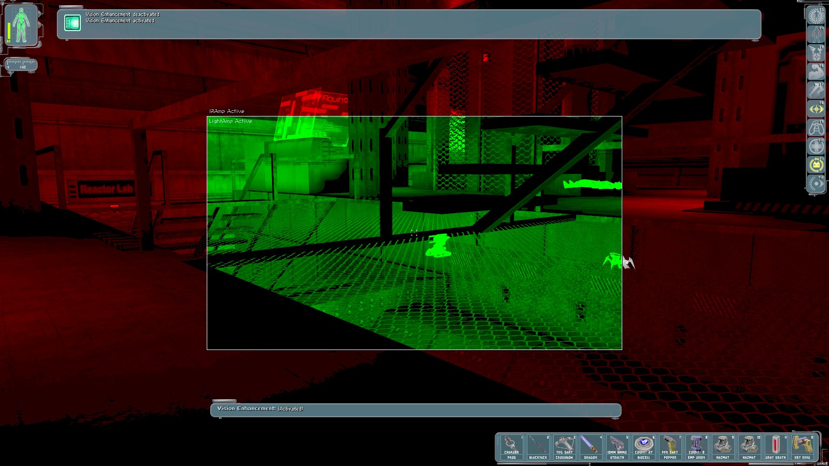Activate the F6 flexed arm augmentation icon
This screenshot has height=466, width=829.
[x=816, y=72]
